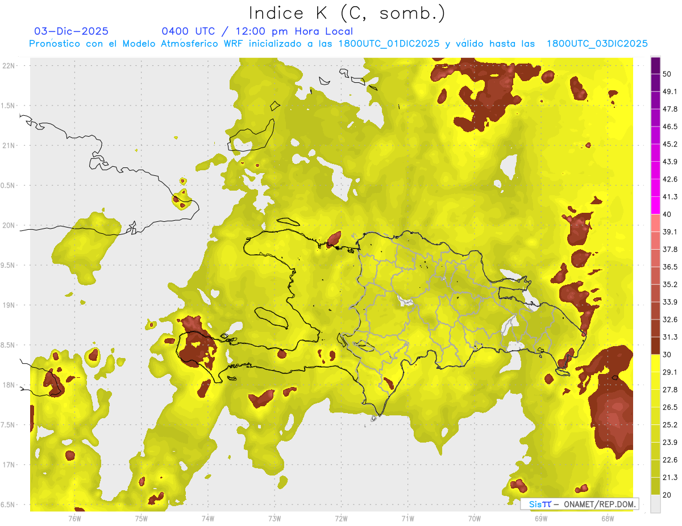682x526 pixels.
Task: Select the '43.9' color scale value
Action: point(670,162)
